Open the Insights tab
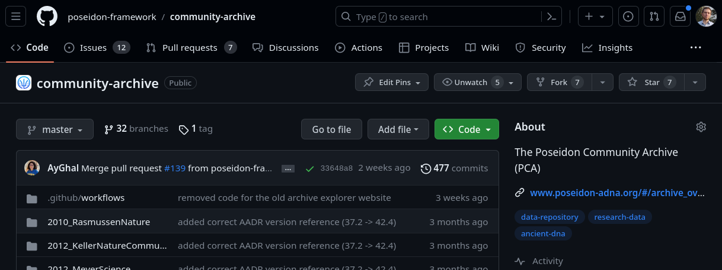The height and width of the screenshot is (270, 722). 607,47
